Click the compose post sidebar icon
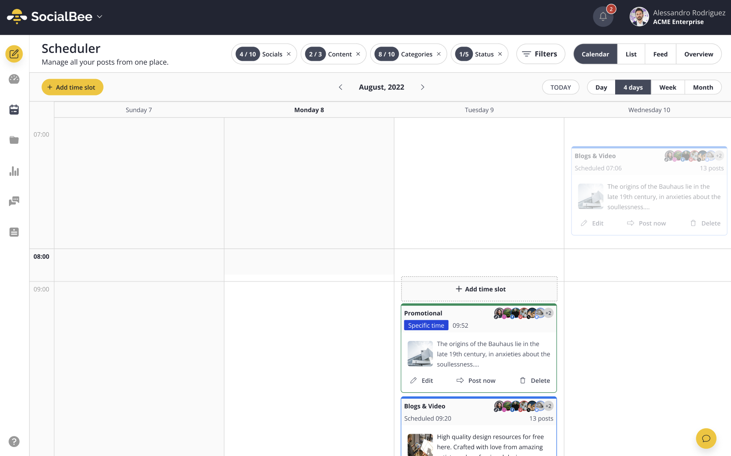 pyautogui.click(x=14, y=54)
